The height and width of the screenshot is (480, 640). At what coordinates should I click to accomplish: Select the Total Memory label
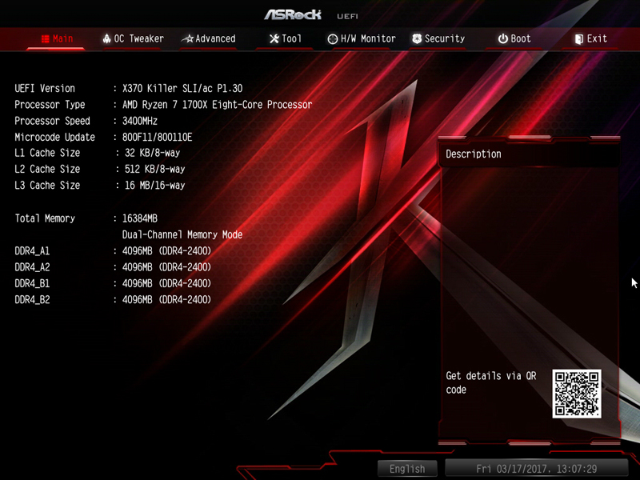45,218
